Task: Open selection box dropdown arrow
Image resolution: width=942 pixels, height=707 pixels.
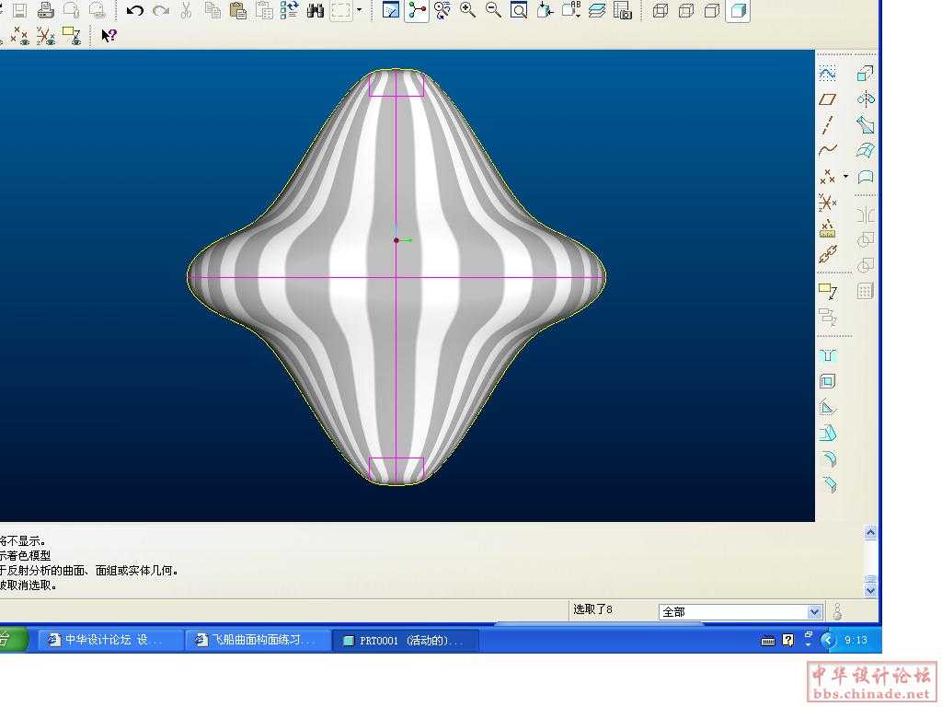Action: click(360, 9)
